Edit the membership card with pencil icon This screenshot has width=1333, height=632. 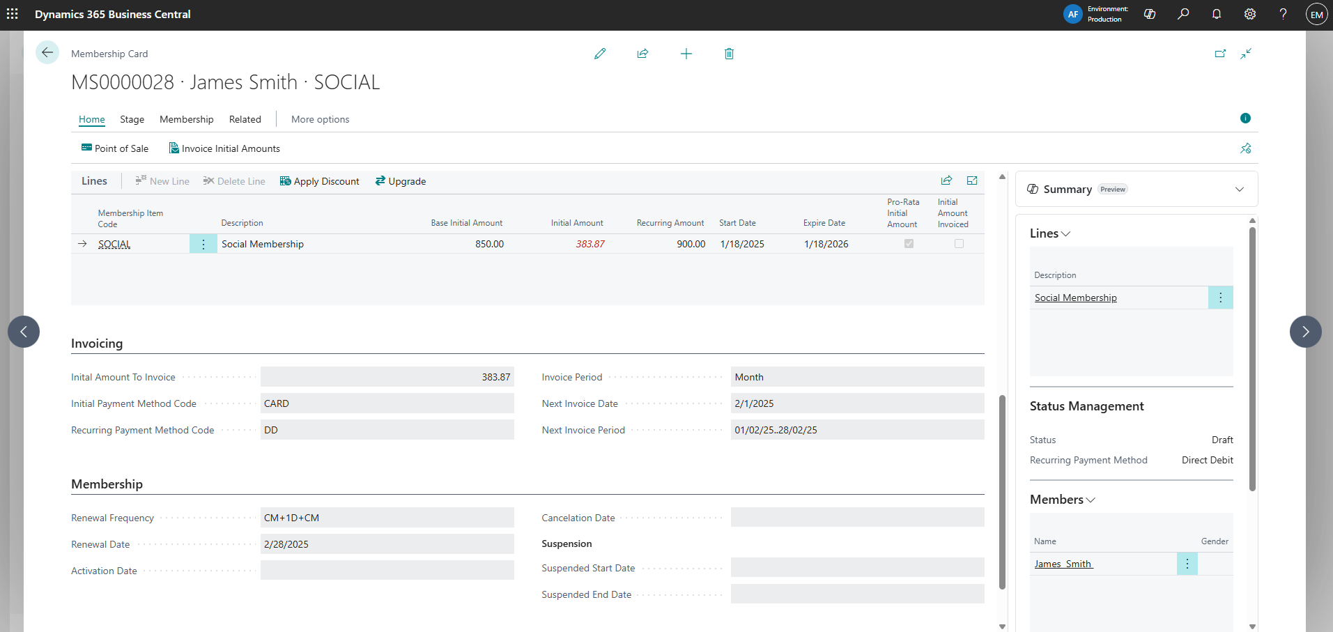(x=600, y=54)
